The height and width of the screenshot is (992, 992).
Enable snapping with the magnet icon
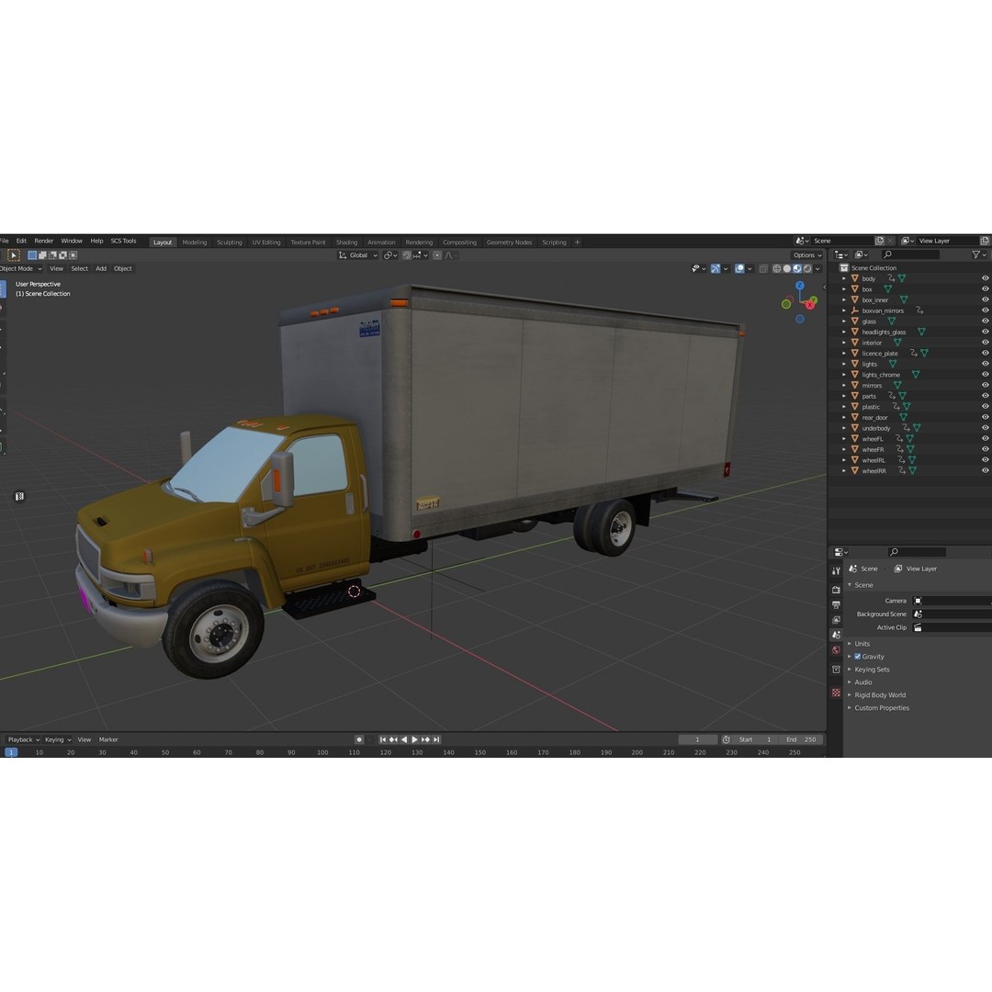coord(407,254)
